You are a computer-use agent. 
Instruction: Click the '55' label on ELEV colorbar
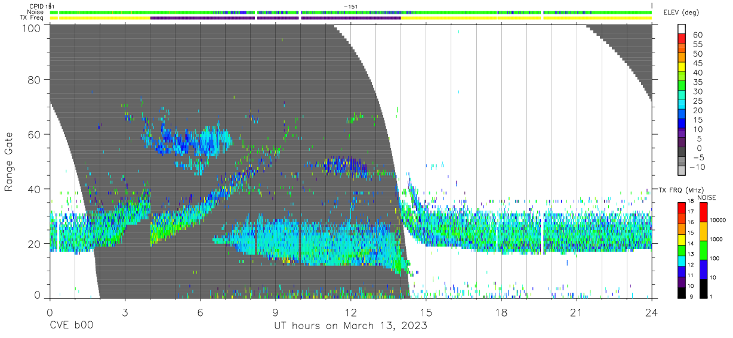pyautogui.click(x=698, y=45)
